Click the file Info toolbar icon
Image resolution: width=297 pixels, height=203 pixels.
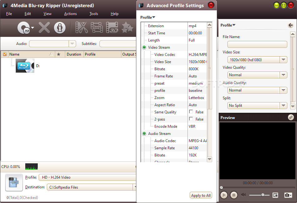click(60, 28)
